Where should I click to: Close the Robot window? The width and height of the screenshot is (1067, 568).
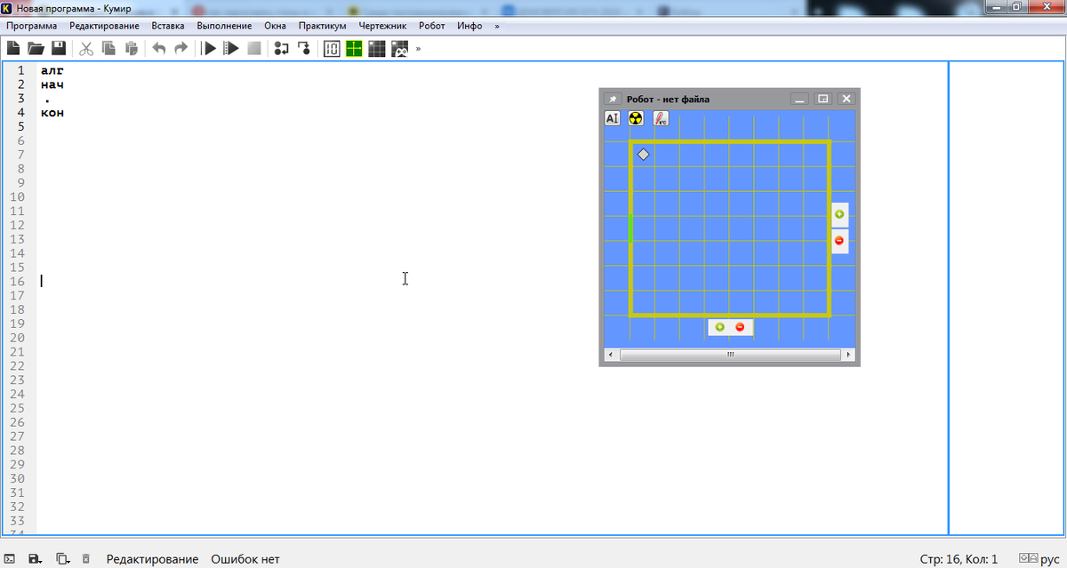847,99
